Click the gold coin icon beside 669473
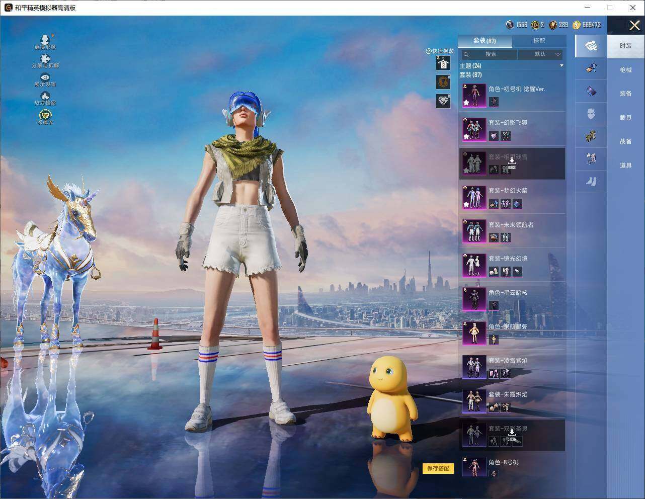Image resolution: width=645 pixels, height=499 pixels. (x=577, y=25)
